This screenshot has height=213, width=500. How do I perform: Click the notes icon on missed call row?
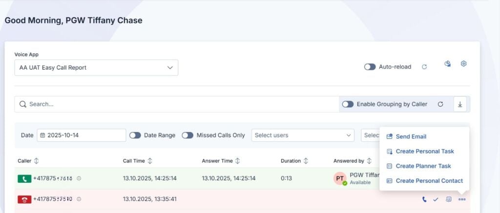449,200
